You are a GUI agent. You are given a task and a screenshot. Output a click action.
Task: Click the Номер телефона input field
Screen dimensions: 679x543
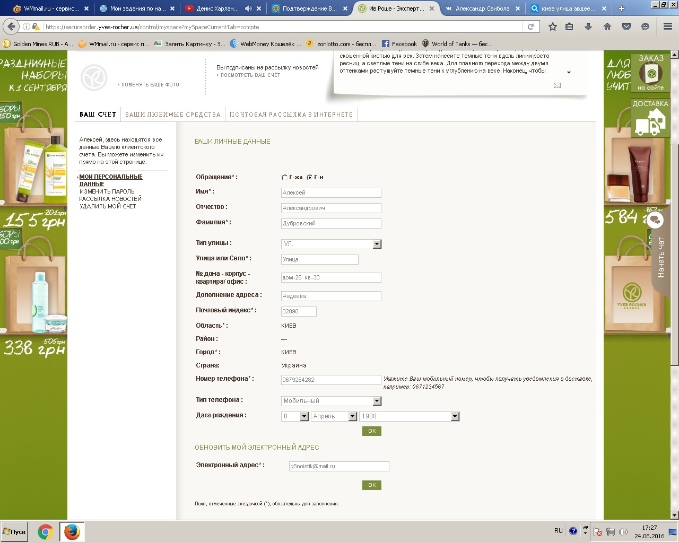click(331, 380)
